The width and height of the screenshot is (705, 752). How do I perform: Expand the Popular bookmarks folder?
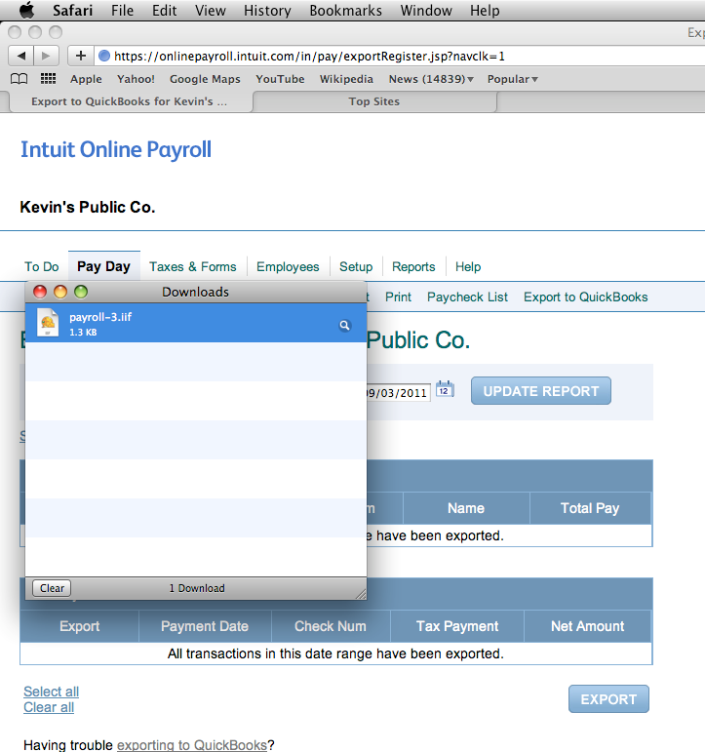[x=512, y=79]
